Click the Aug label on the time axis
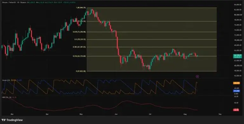 point(185,114)
